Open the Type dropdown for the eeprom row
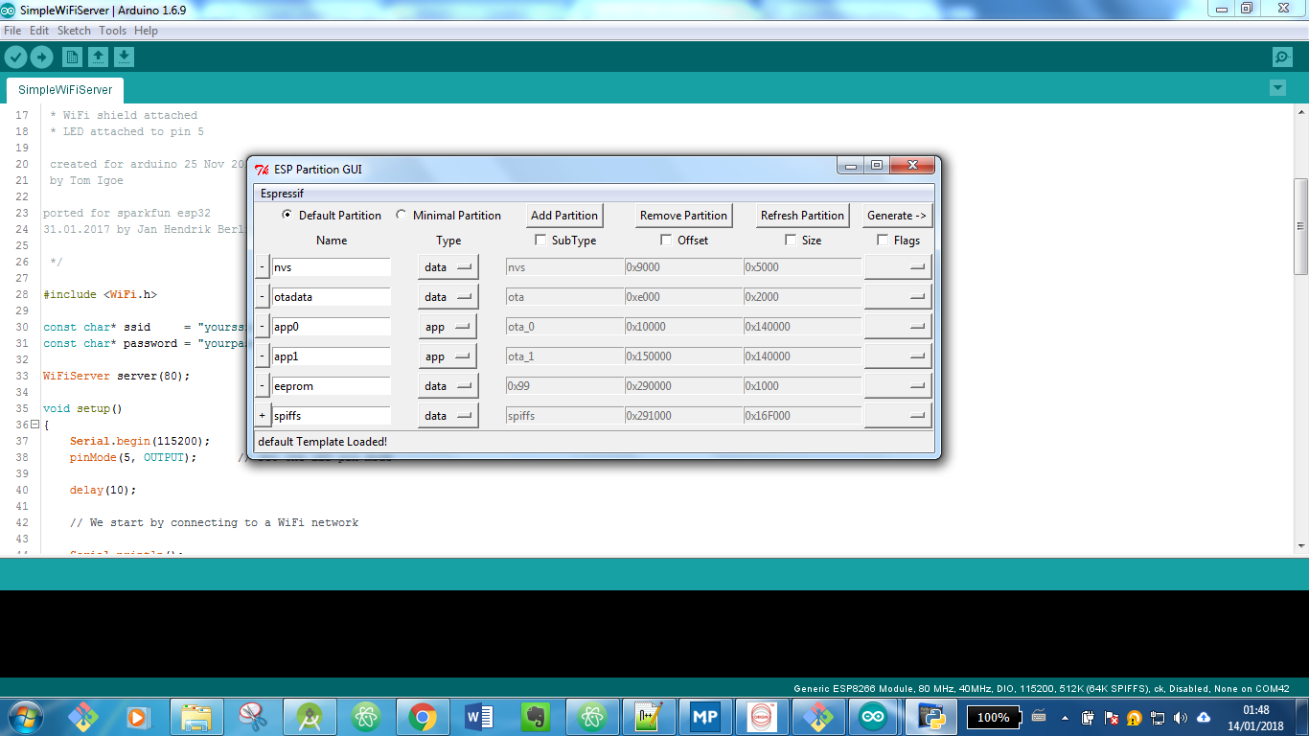 tap(448, 386)
